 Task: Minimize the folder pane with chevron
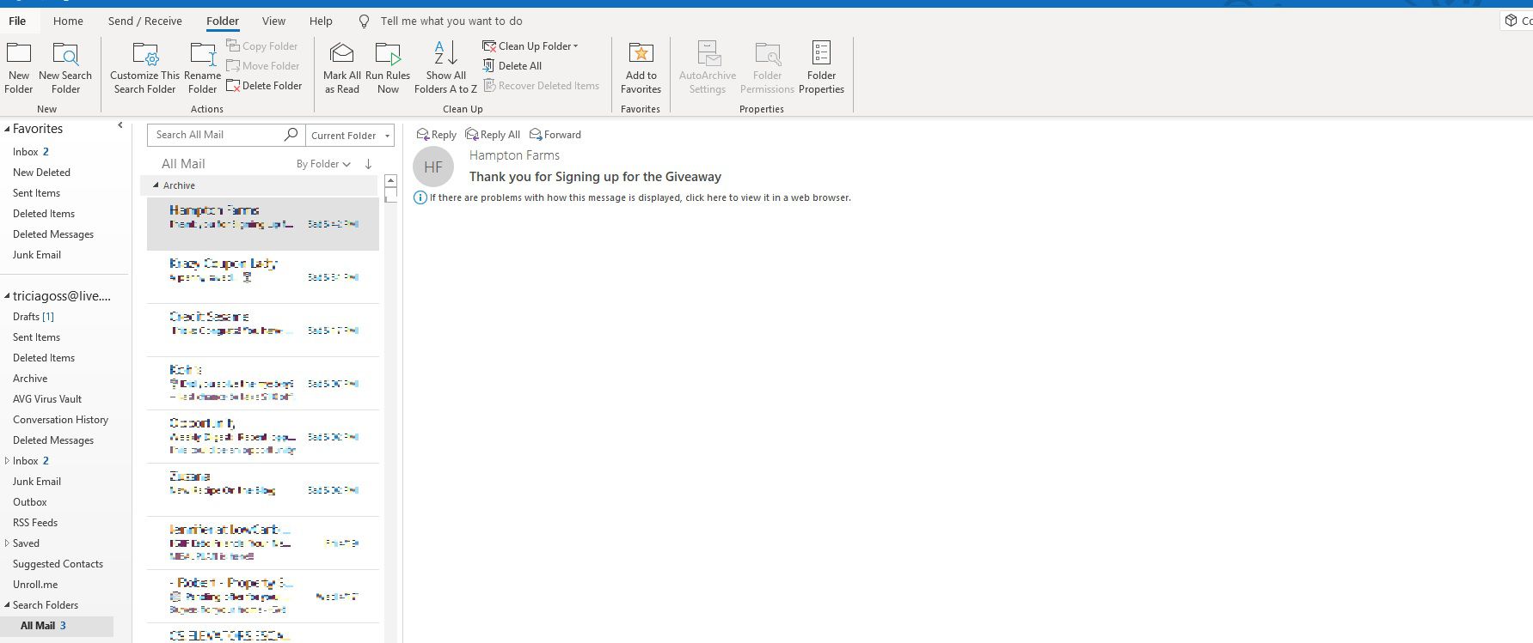tap(120, 125)
